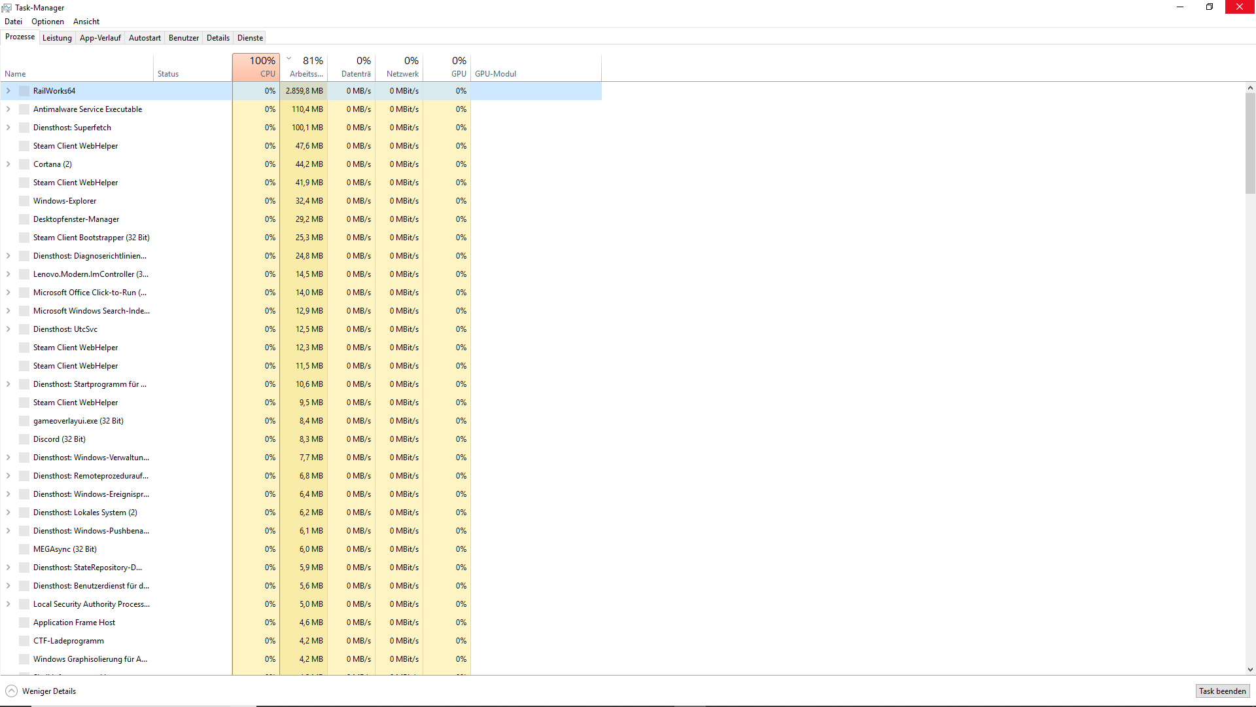Open the Optionen menu
The image size is (1256, 707).
tap(48, 22)
